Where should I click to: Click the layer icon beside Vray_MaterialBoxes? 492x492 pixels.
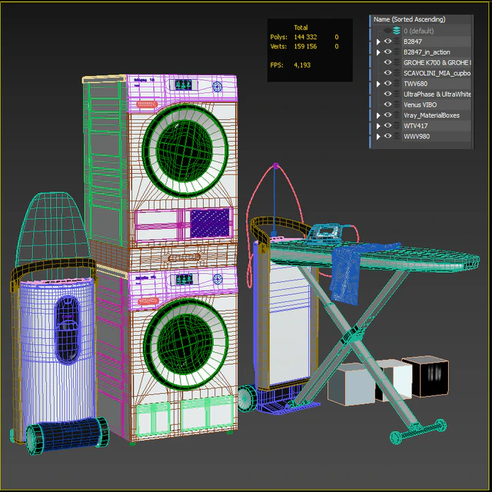(397, 115)
